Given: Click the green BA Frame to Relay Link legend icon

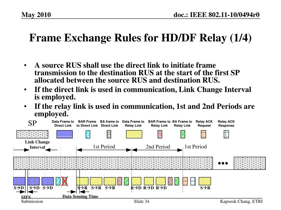Looking at the screenshot, I should point(182,134).
